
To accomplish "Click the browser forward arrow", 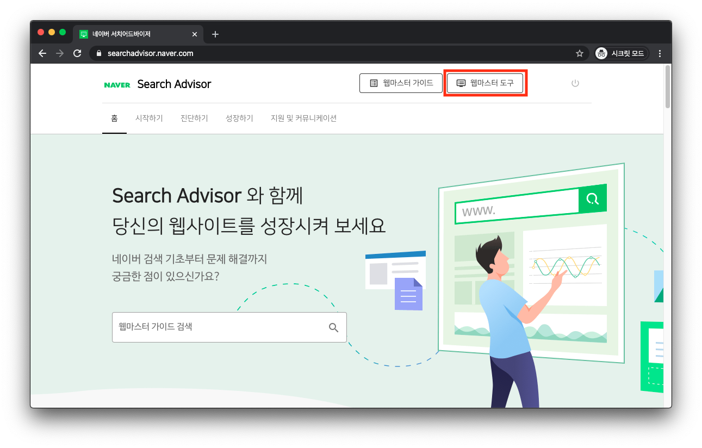I will [x=60, y=53].
